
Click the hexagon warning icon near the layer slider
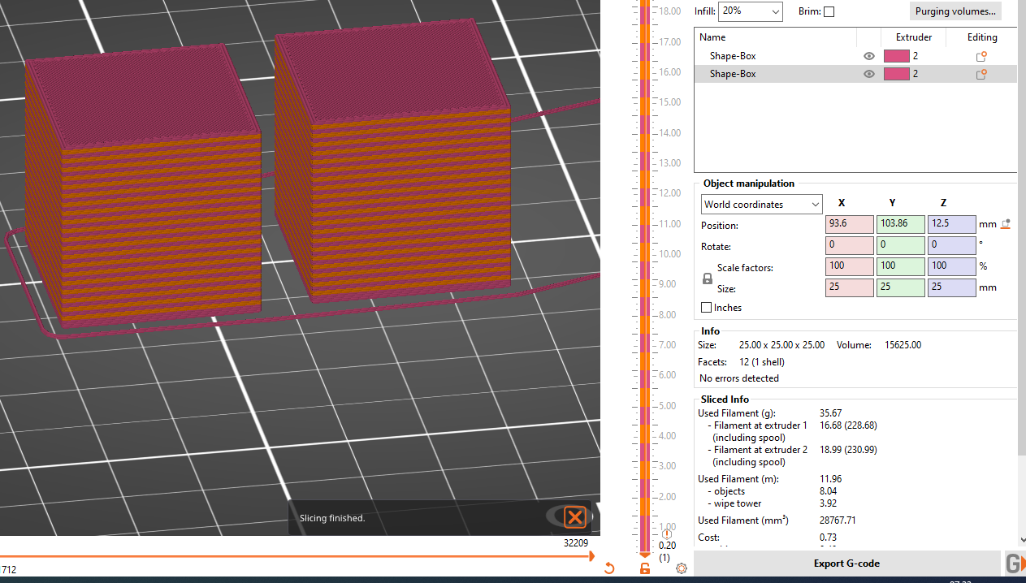tap(667, 534)
